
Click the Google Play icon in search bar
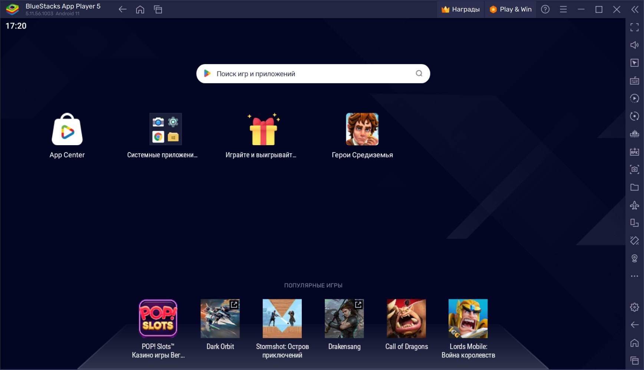[207, 73]
